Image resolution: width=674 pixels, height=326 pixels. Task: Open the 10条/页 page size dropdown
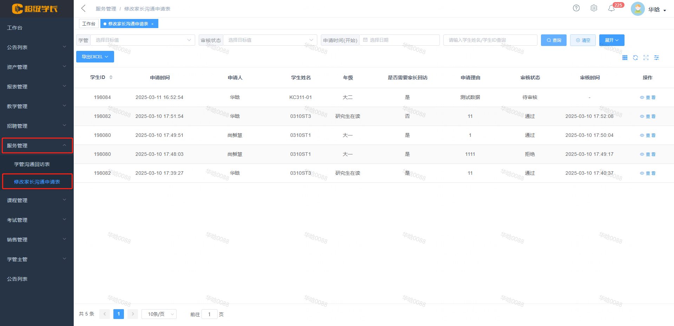pyautogui.click(x=159, y=314)
